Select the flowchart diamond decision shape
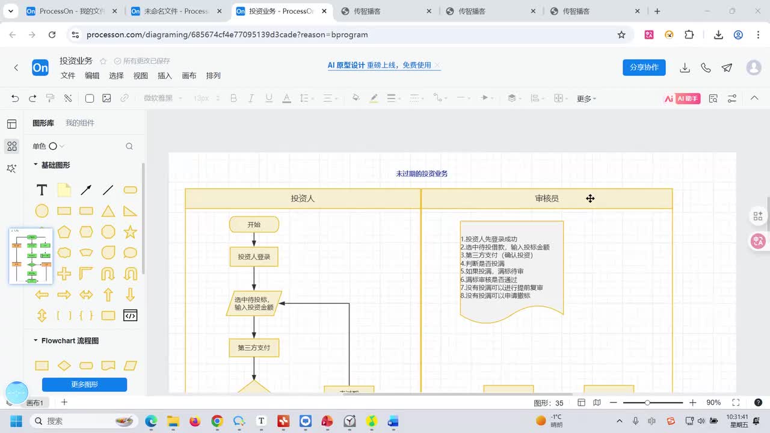 pyautogui.click(x=64, y=366)
